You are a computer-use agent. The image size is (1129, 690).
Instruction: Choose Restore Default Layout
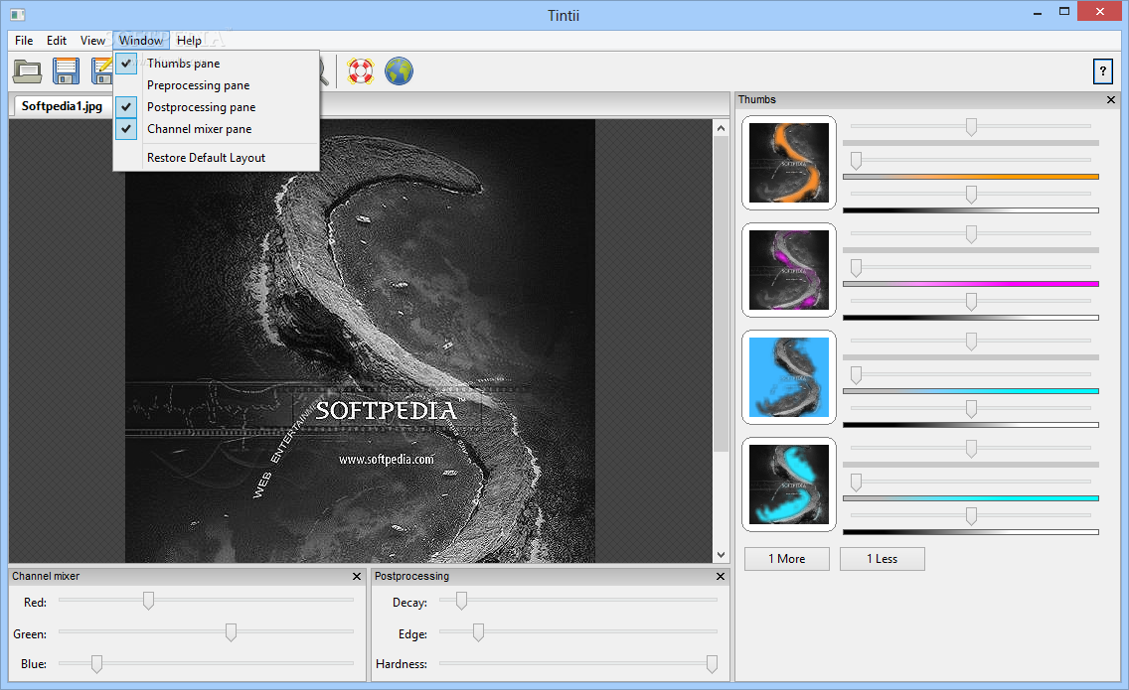point(216,158)
